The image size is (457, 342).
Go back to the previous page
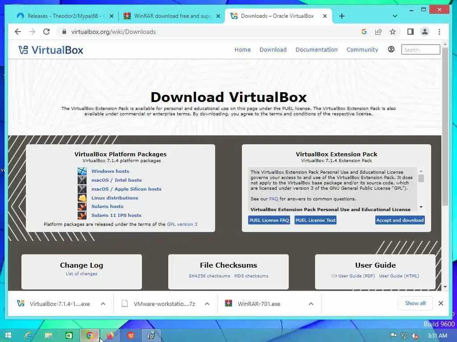tap(18, 32)
